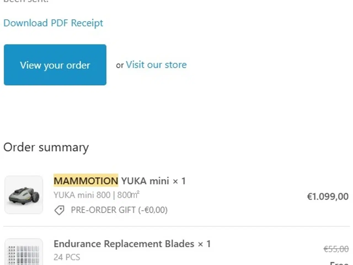353x265 pixels.
Task: Click the Order summary heading
Action: click(46, 147)
